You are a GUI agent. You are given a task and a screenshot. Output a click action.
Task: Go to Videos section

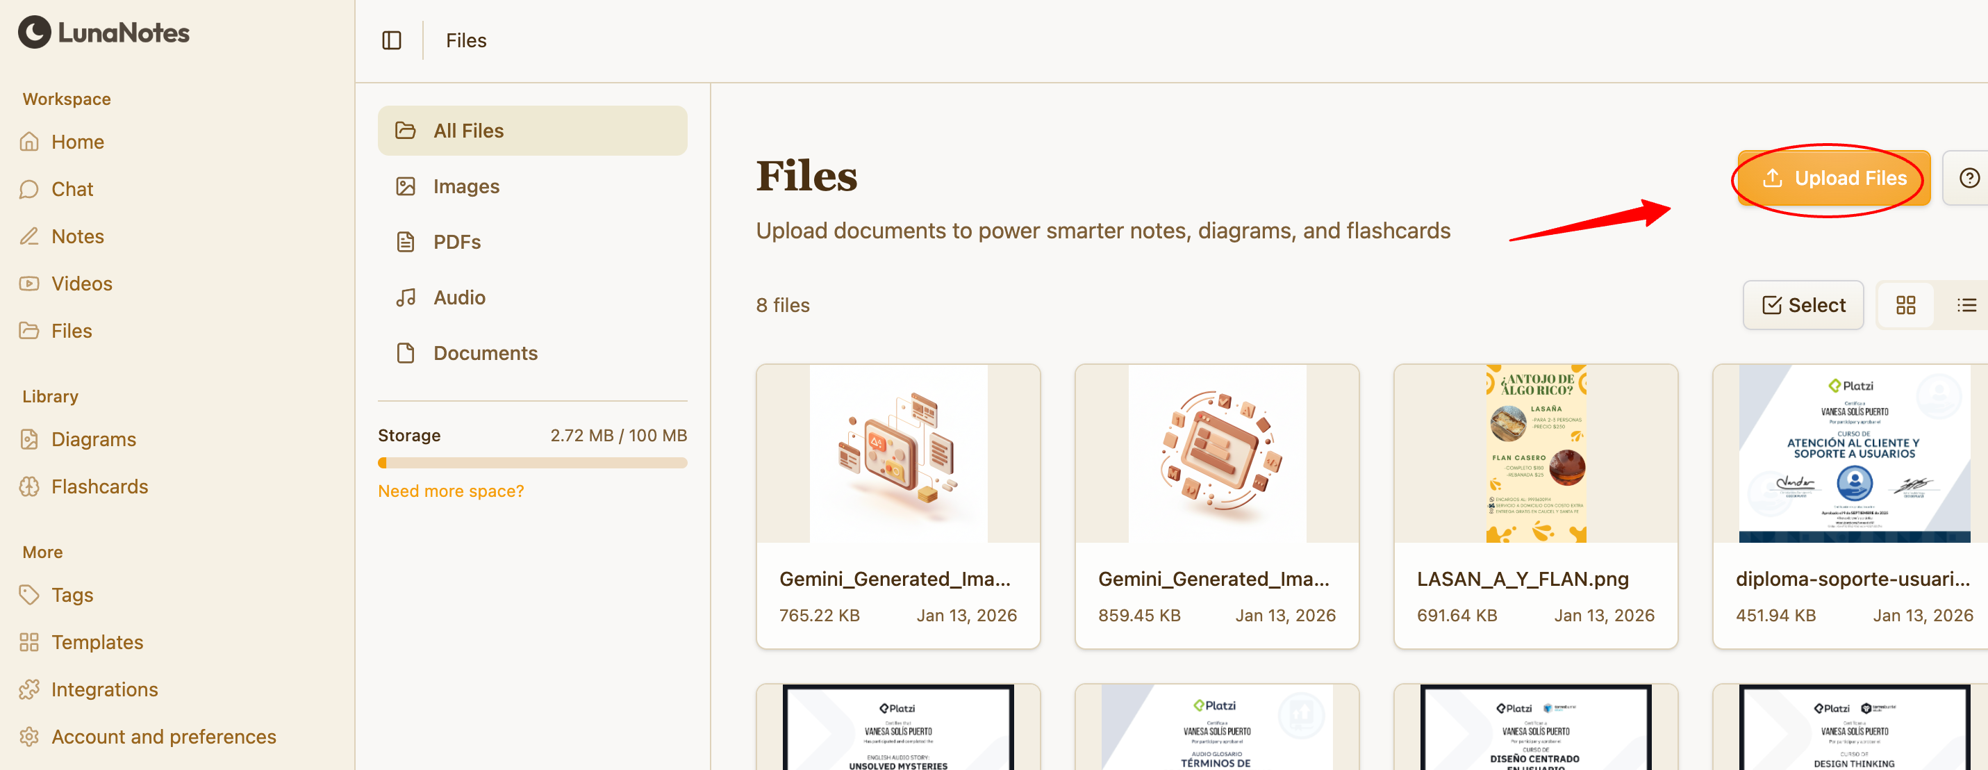coord(81,284)
